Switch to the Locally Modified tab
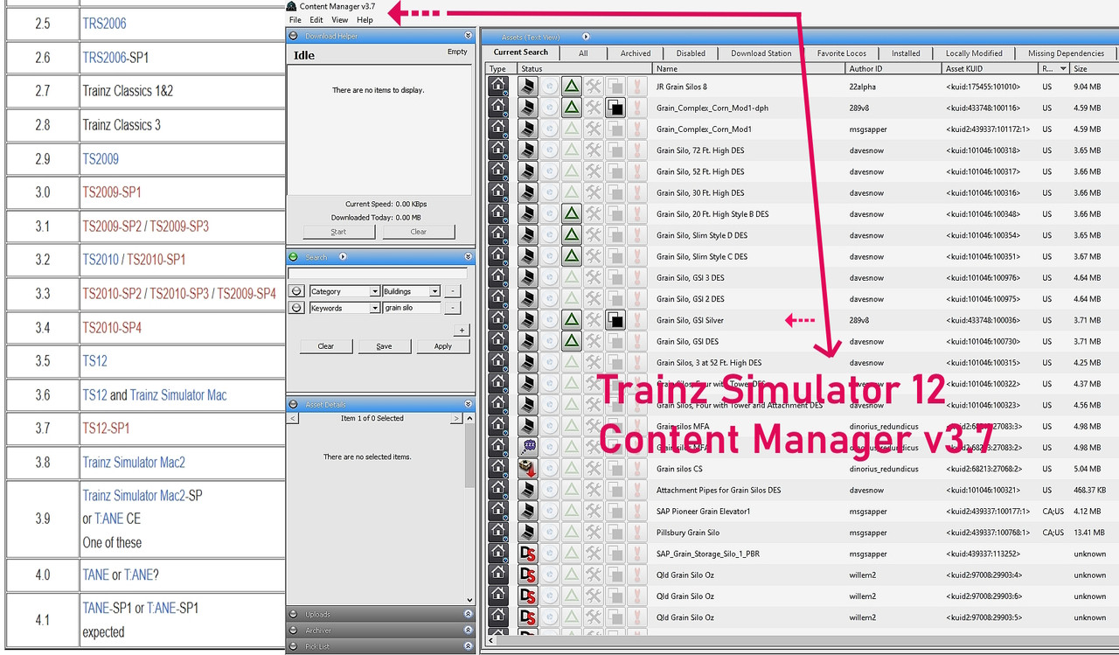This screenshot has height=655, width=1119. coord(974,53)
